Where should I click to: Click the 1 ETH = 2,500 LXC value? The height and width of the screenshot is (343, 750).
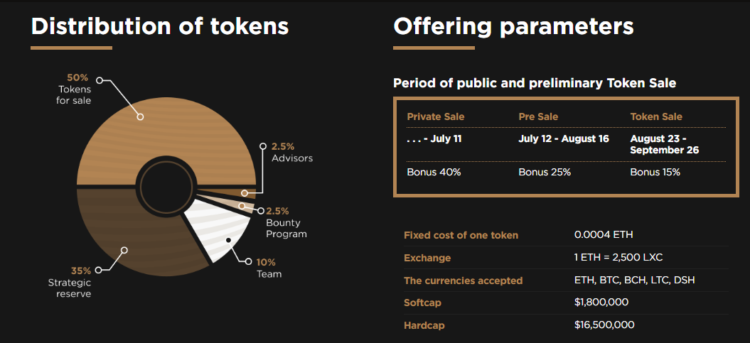pyautogui.click(x=618, y=257)
